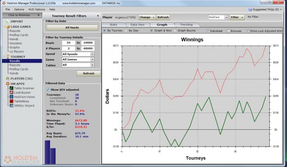The height and width of the screenshot is (167, 287).
Task: Click the Suggested FAQs (8) link
Action: coord(266,9)
